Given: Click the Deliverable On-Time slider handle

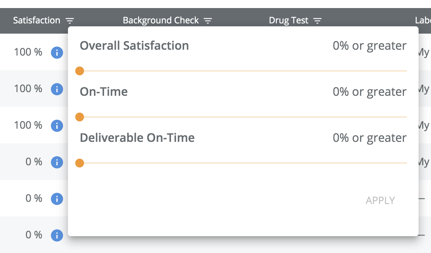Looking at the screenshot, I should click(80, 163).
